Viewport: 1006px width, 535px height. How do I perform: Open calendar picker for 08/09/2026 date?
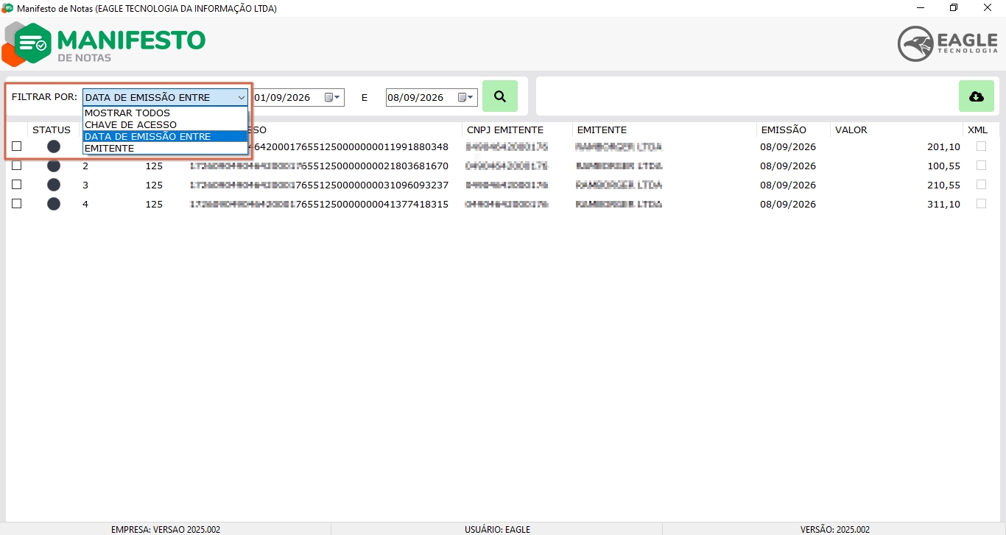[x=466, y=97]
